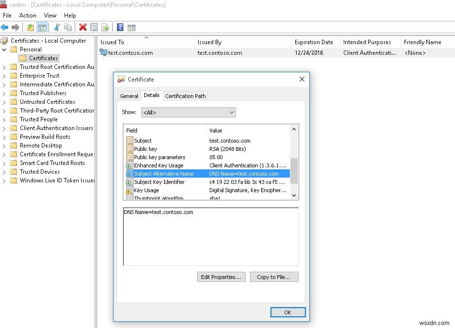Image resolution: width=455 pixels, height=328 pixels.
Task: Open Properties via the toolbar icon
Action: point(94,27)
